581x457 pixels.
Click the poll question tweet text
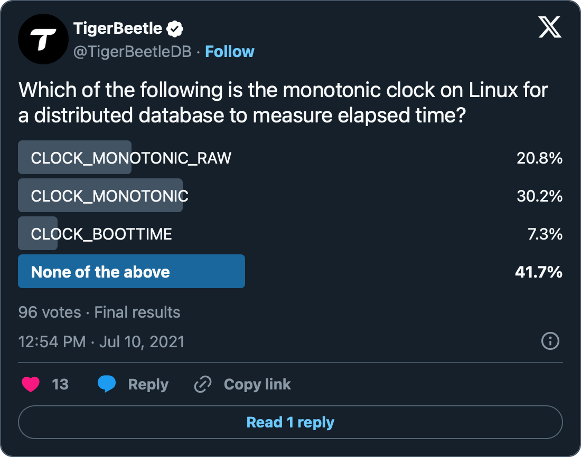tap(283, 103)
